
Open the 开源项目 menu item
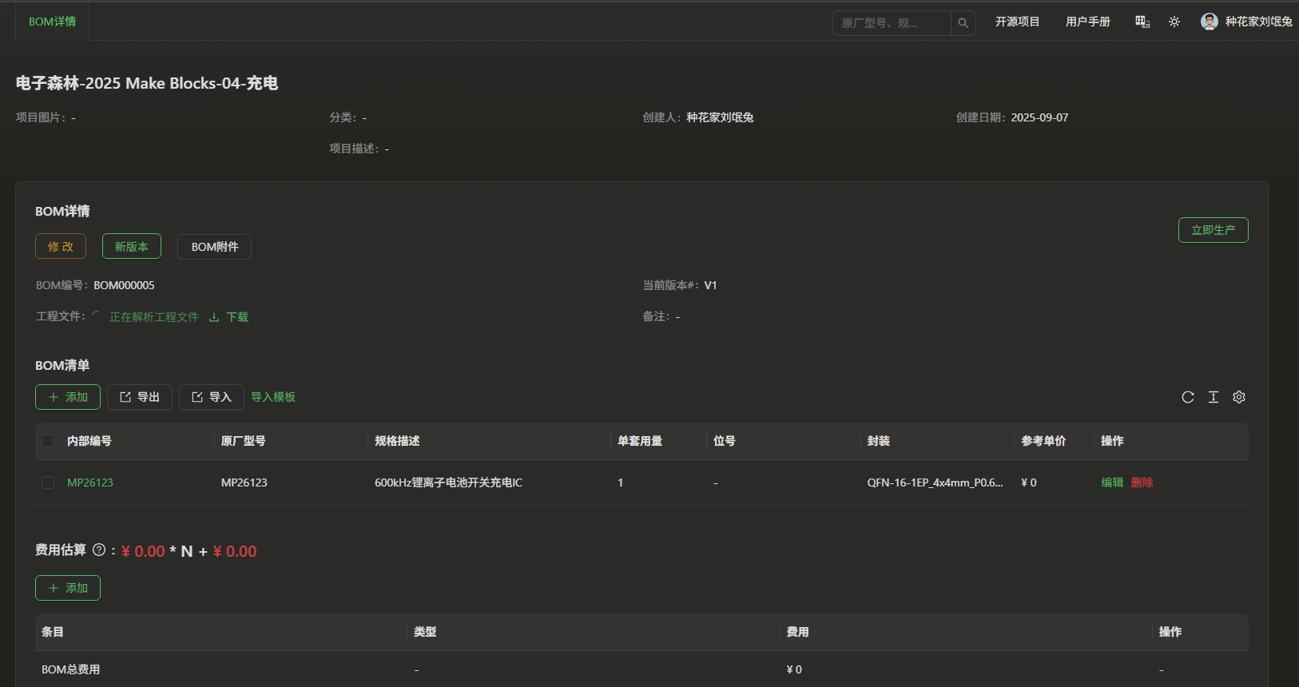coord(1017,22)
